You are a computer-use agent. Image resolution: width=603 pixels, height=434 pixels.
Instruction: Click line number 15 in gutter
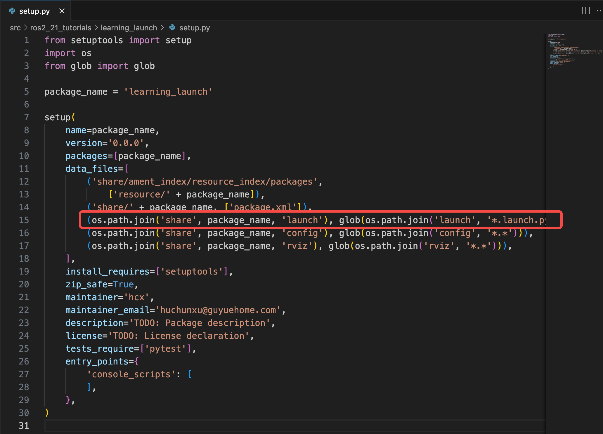tap(24, 220)
